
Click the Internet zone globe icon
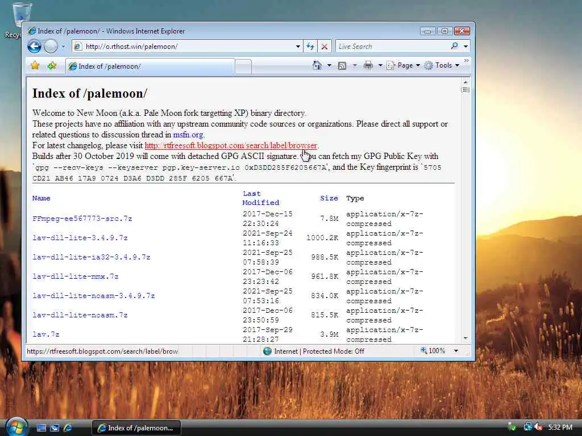(x=267, y=351)
